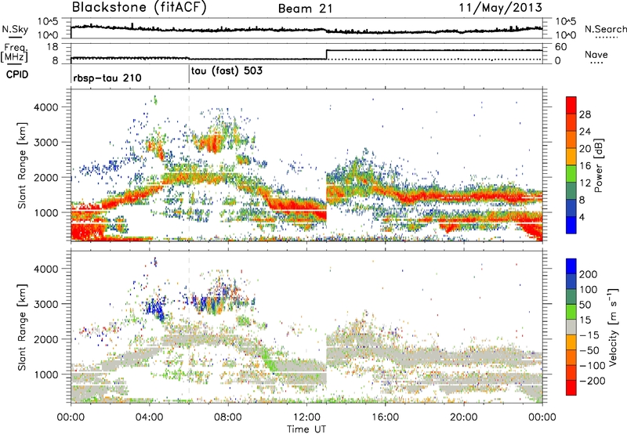Click the N.Search legend label

click(605, 29)
